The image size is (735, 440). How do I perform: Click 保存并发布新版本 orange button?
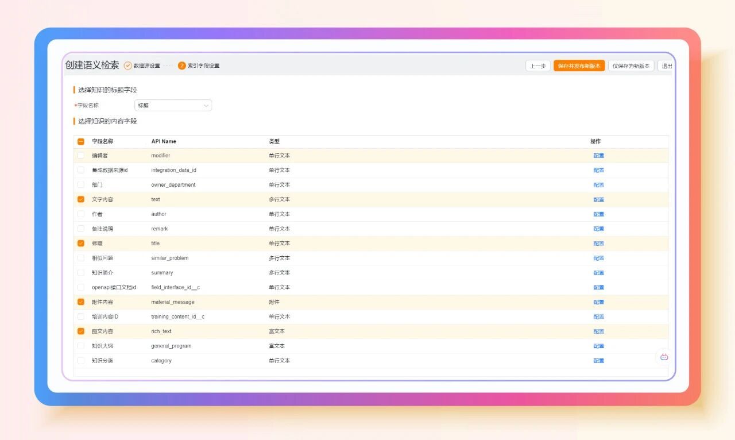(579, 66)
